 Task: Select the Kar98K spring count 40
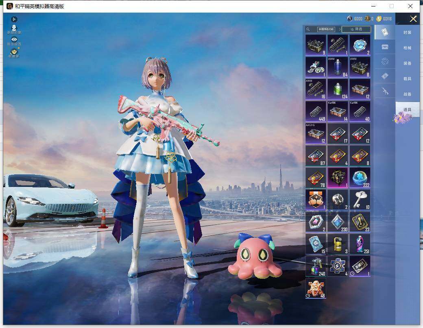[360, 111]
